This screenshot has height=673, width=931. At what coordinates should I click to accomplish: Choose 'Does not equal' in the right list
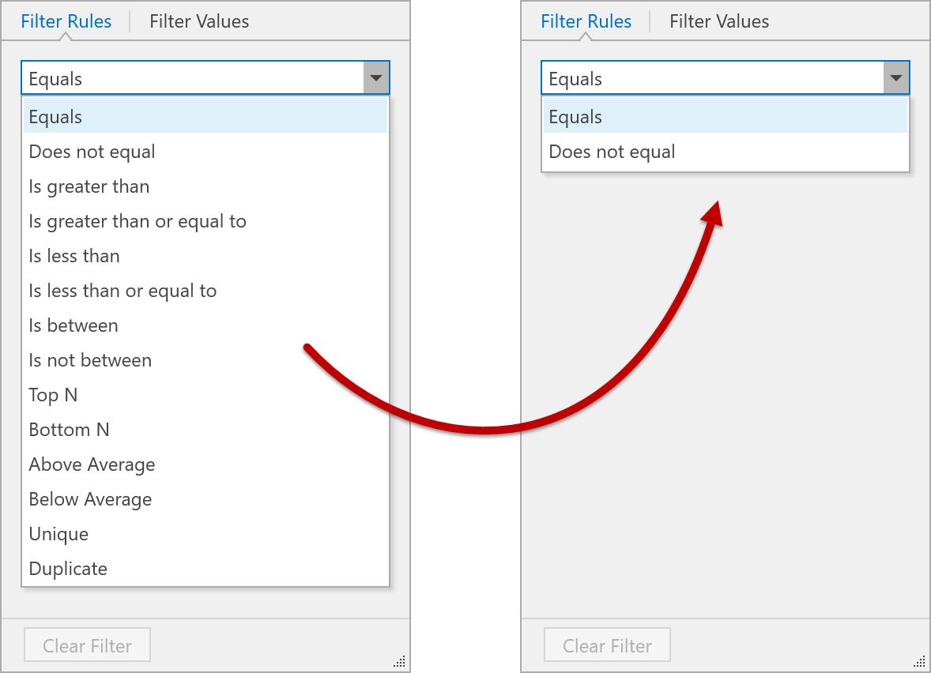tap(612, 152)
